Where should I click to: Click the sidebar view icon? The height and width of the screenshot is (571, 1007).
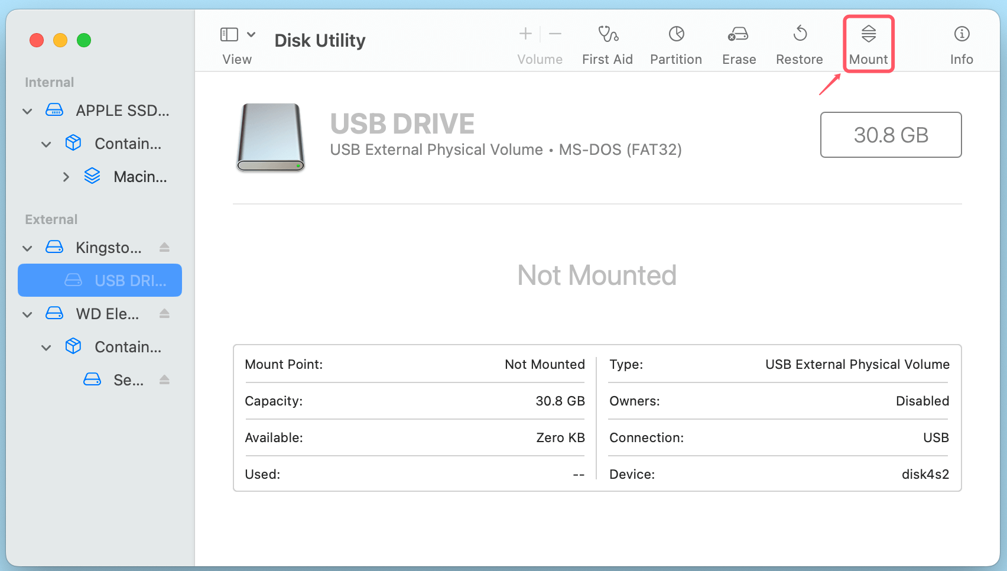click(229, 34)
